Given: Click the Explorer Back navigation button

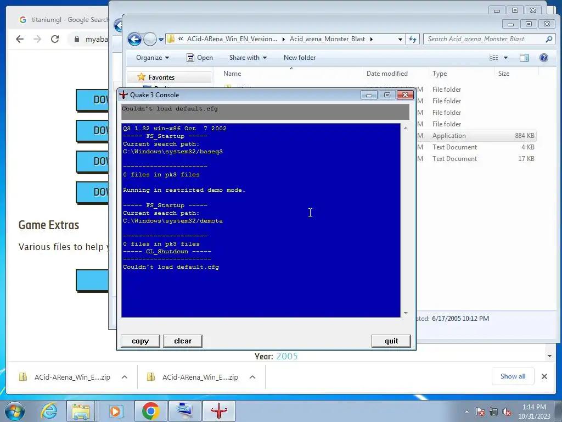Looking at the screenshot, I should tap(135, 39).
